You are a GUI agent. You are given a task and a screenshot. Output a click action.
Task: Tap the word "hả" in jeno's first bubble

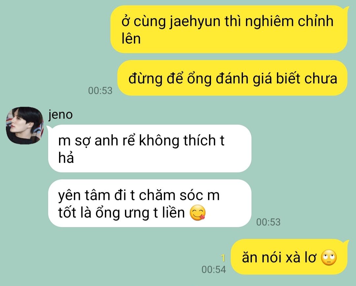click(x=66, y=158)
